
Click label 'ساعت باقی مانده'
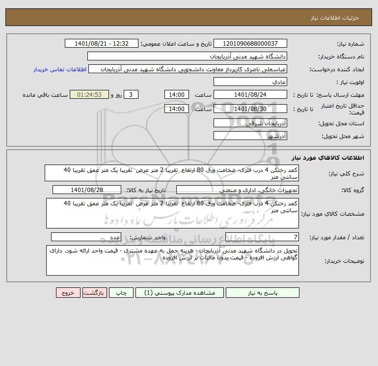click(45, 95)
